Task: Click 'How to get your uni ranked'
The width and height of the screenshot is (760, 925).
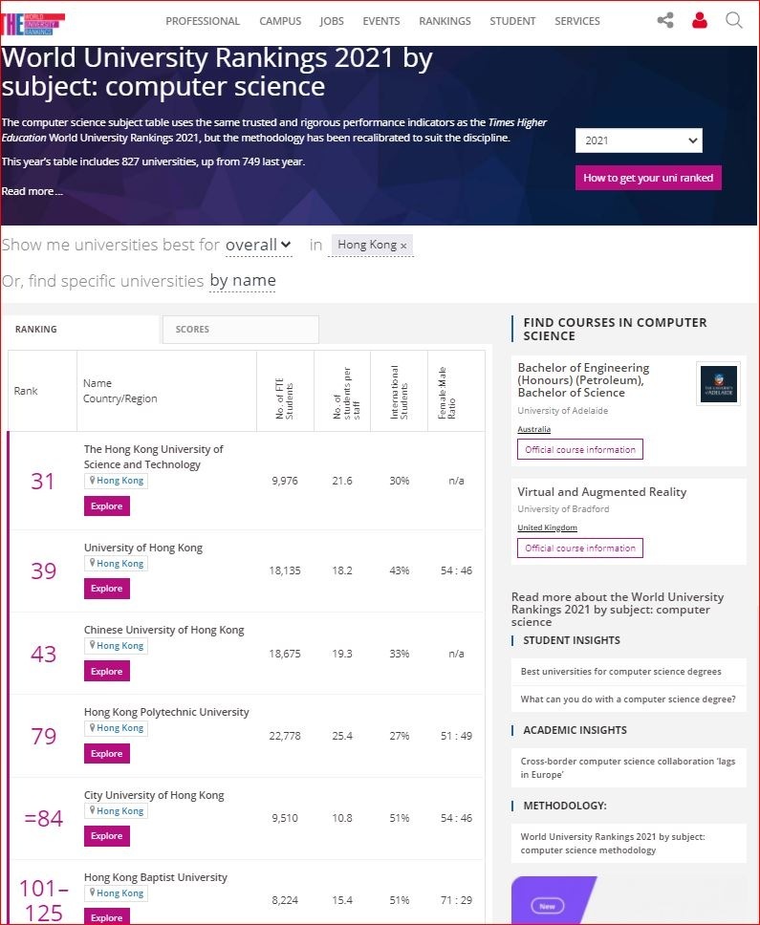Action: tap(648, 177)
